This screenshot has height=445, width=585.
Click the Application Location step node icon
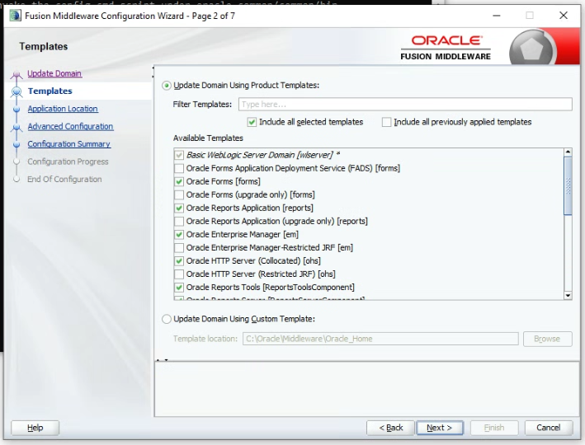pos(16,110)
